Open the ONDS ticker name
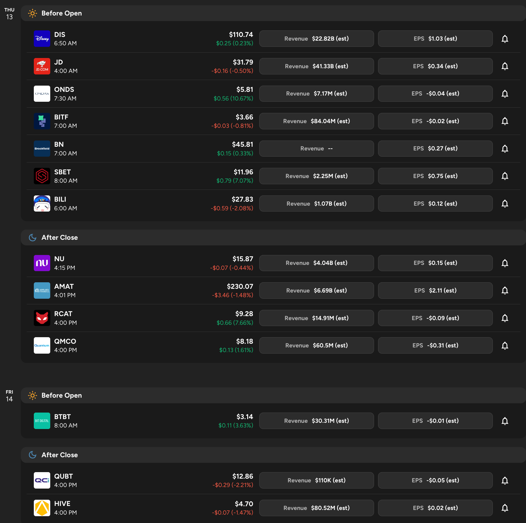The width and height of the screenshot is (526, 523). (x=64, y=90)
